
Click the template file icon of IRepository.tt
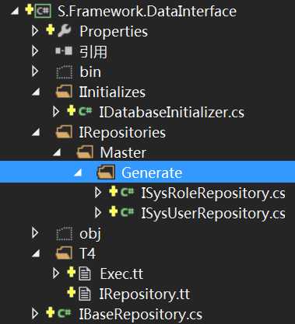pos(85,294)
